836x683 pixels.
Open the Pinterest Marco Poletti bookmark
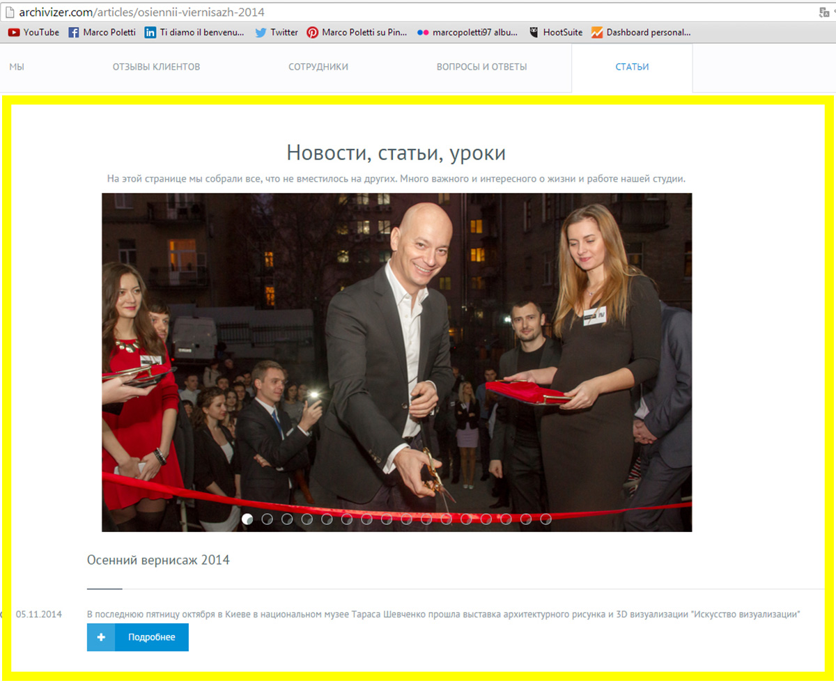pos(357,32)
